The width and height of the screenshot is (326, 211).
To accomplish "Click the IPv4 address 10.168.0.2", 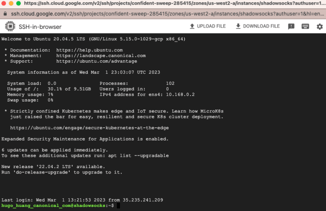I will (x=180, y=95).
